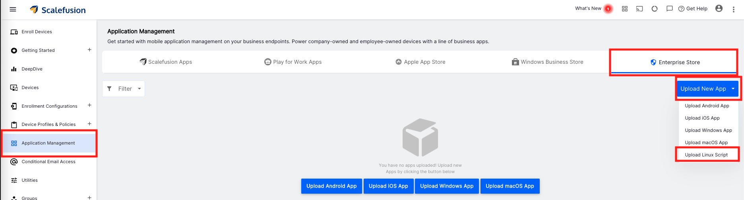Image resolution: width=744 pixels, height=200 pixels.
Task: Click the cast screen icon
Action: click(x=639, y=9)
